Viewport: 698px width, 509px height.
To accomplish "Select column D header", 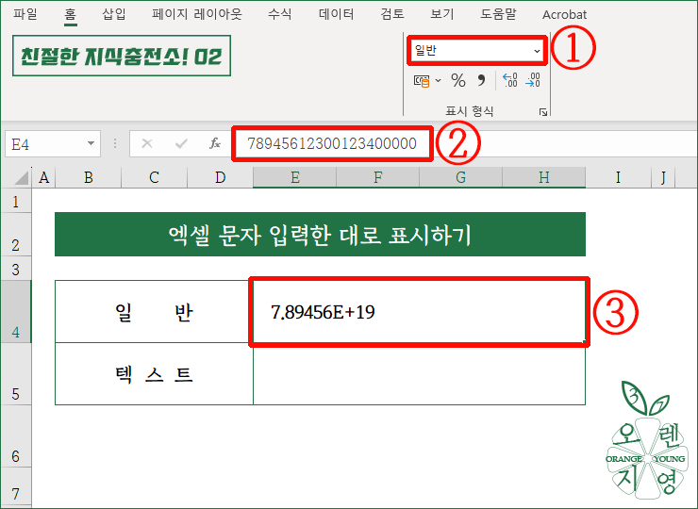I will [220, 177].
